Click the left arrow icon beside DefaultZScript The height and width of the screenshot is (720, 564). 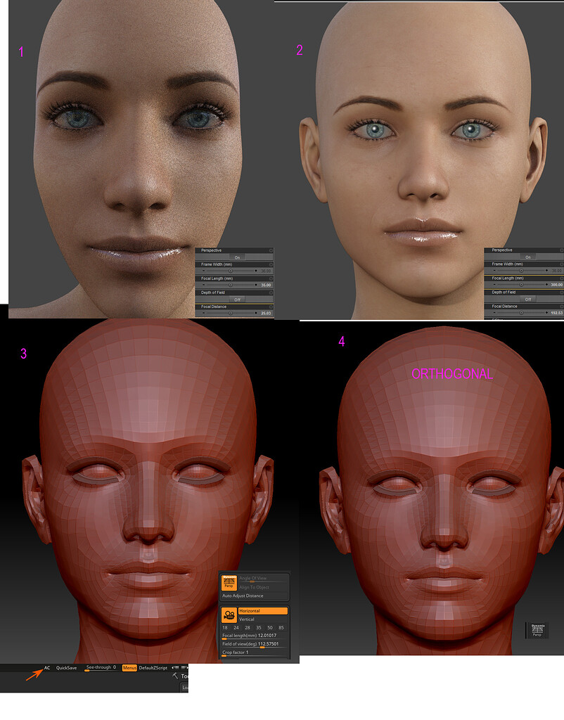click(174, 668)
